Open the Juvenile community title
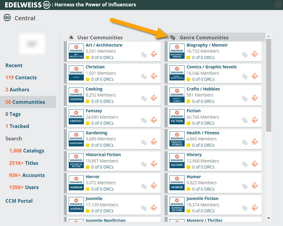 tap(94, 198)
